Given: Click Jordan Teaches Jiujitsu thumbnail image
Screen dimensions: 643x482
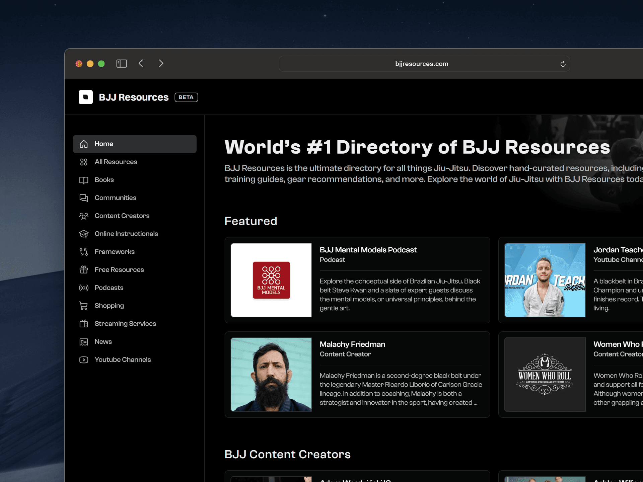Looking at the screenshot, I should [545, 280].
